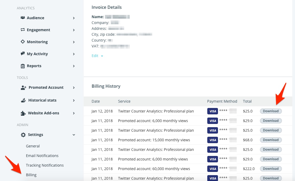This screenshot has width=295, height=181.
Task: Collapse the Settings section chevron
Action: [x=74, y=135]
